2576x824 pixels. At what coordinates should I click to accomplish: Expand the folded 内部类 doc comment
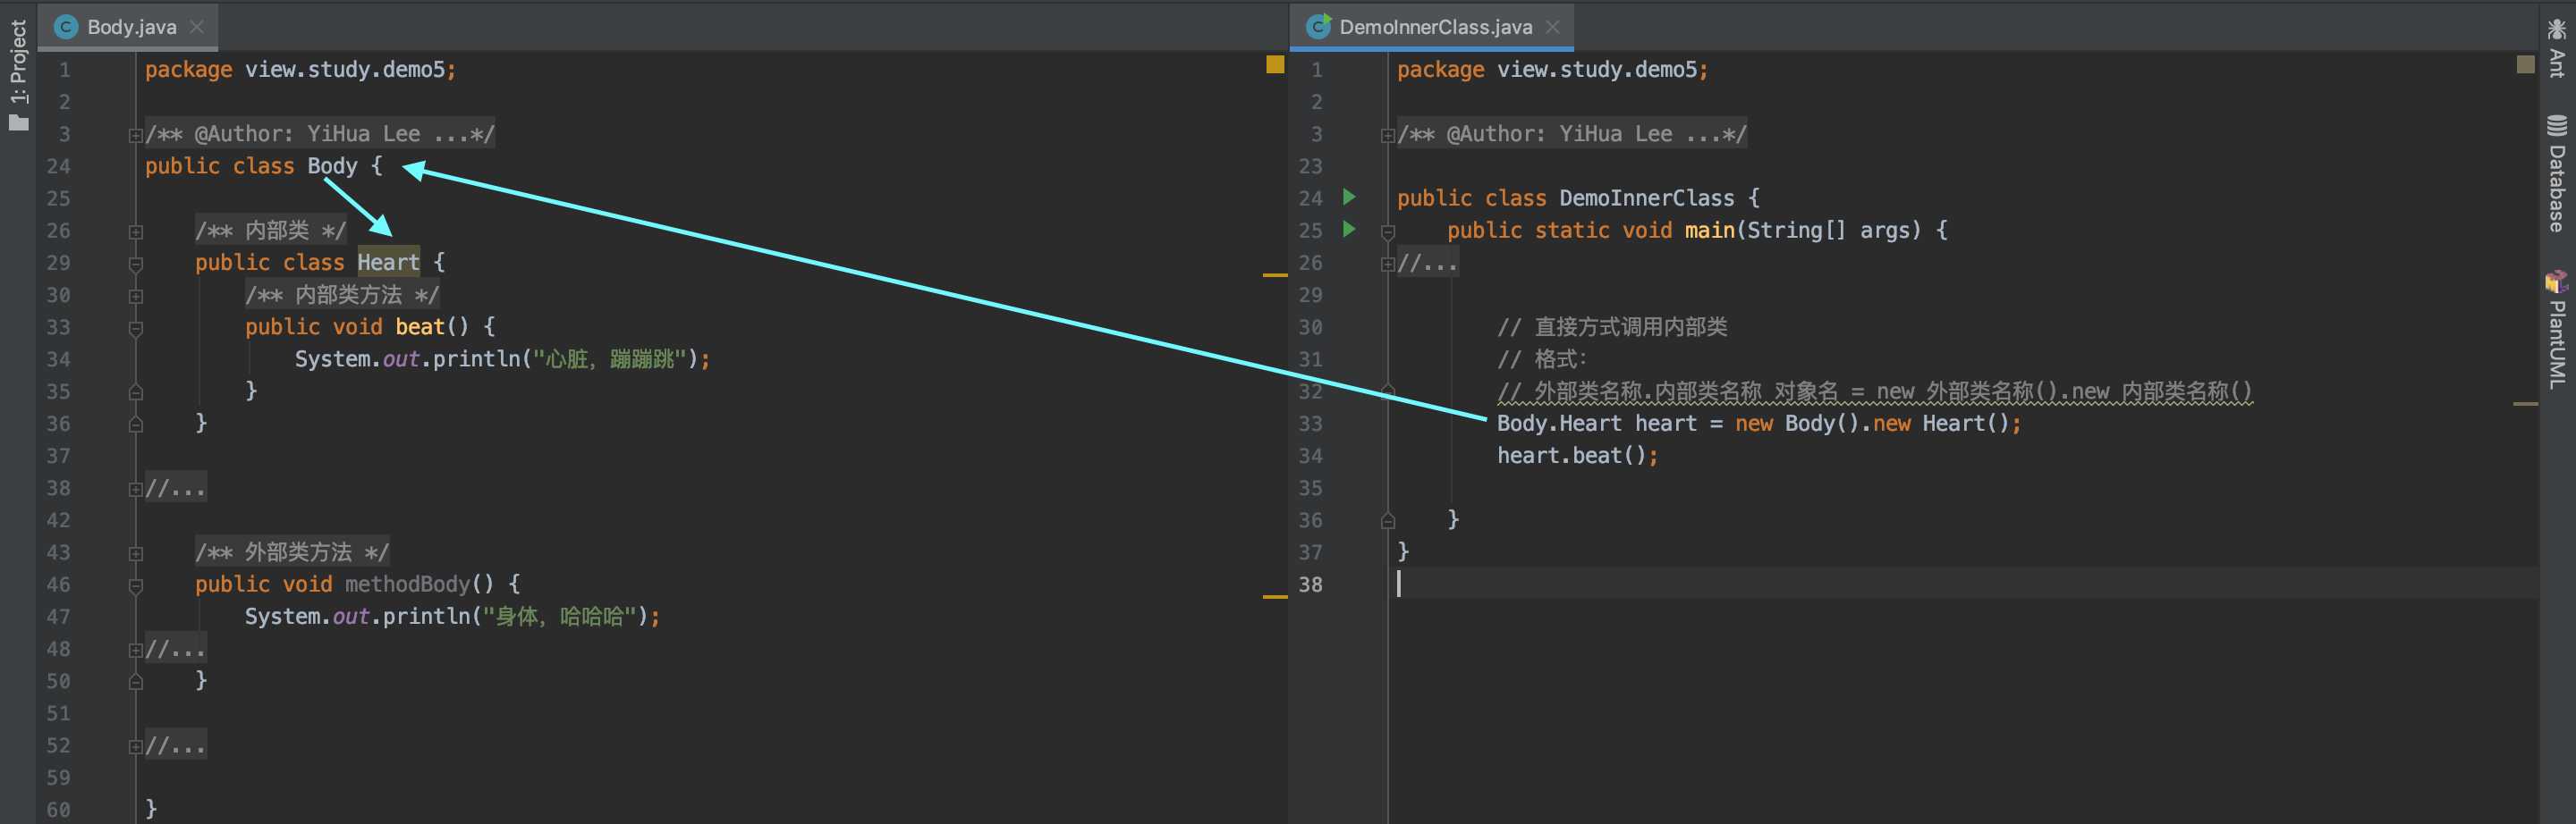click(x=135, y=231)
